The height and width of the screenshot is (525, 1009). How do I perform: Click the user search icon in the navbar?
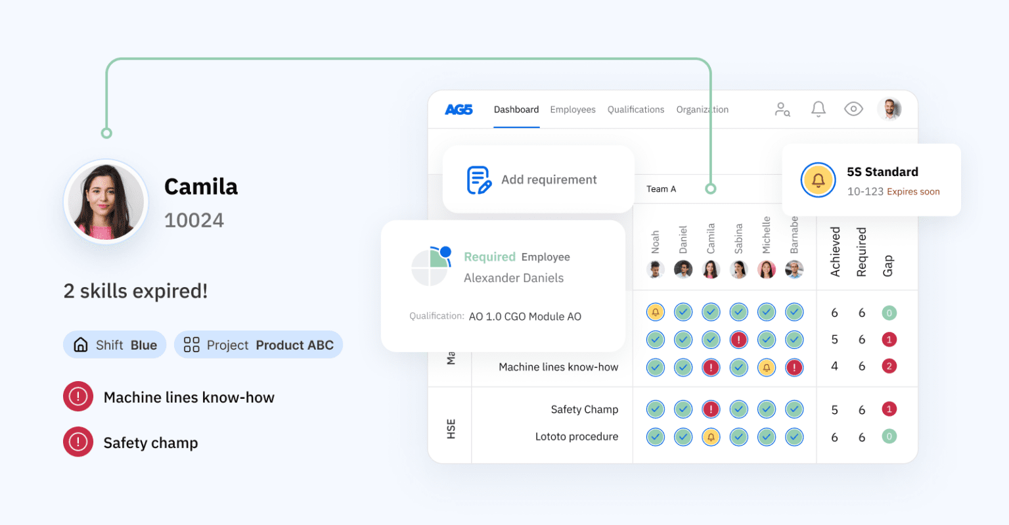tap(782, 110)
